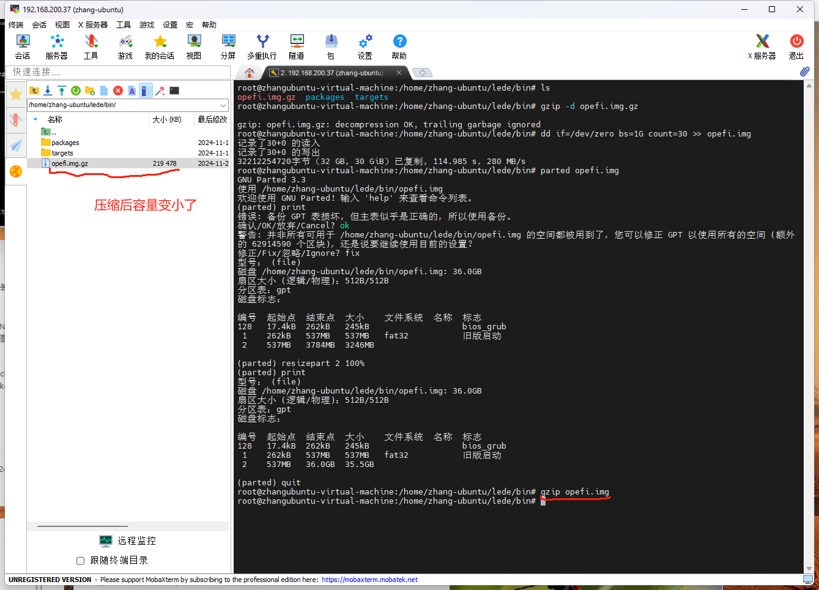
Task: Click the paperclip attachment icon
Action: 805,72
